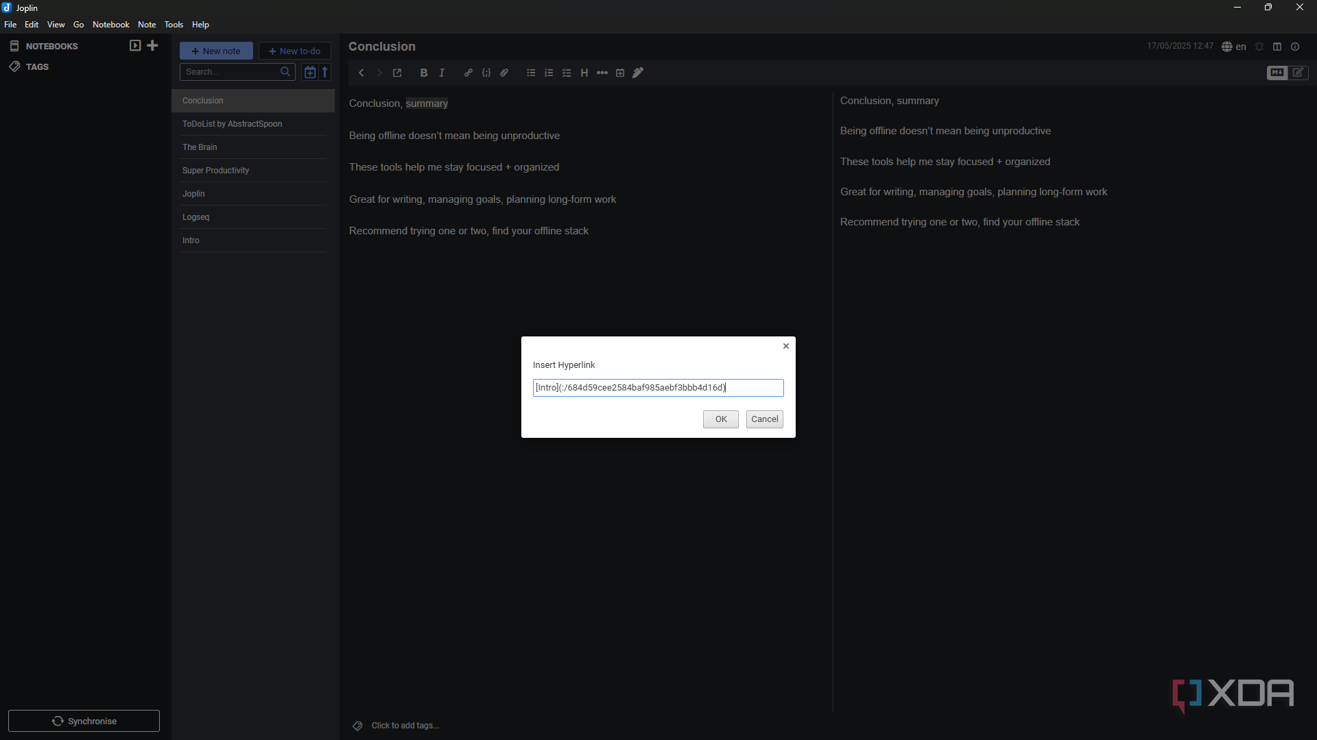This screenshot has width=1317, height=740.
Task: Select 'The Brain' note in list
Action: 253,147
